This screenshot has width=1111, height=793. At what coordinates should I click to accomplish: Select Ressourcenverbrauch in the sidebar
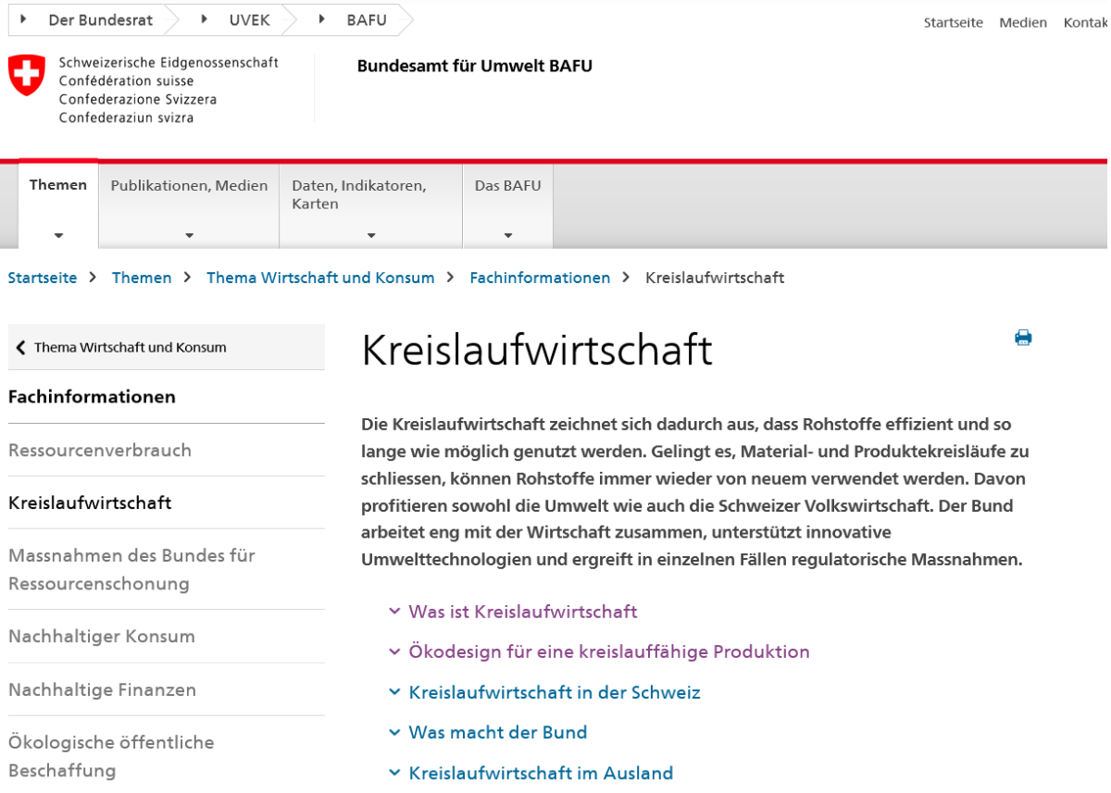point(100,451)
